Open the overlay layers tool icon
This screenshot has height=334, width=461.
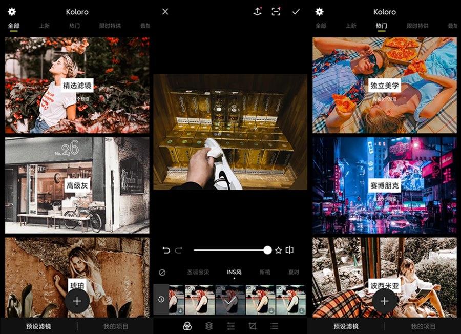click(x=209, y=325)
